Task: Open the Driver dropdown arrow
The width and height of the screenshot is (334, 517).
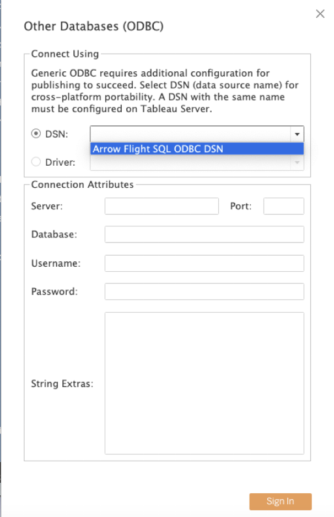Action: 297,162
